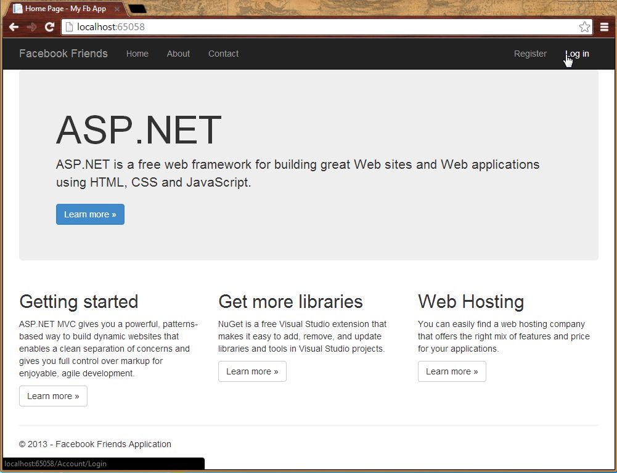Click Learn more under Get more libraries
The width and height of the screenshot is (617, 473).
click(252, 371)
